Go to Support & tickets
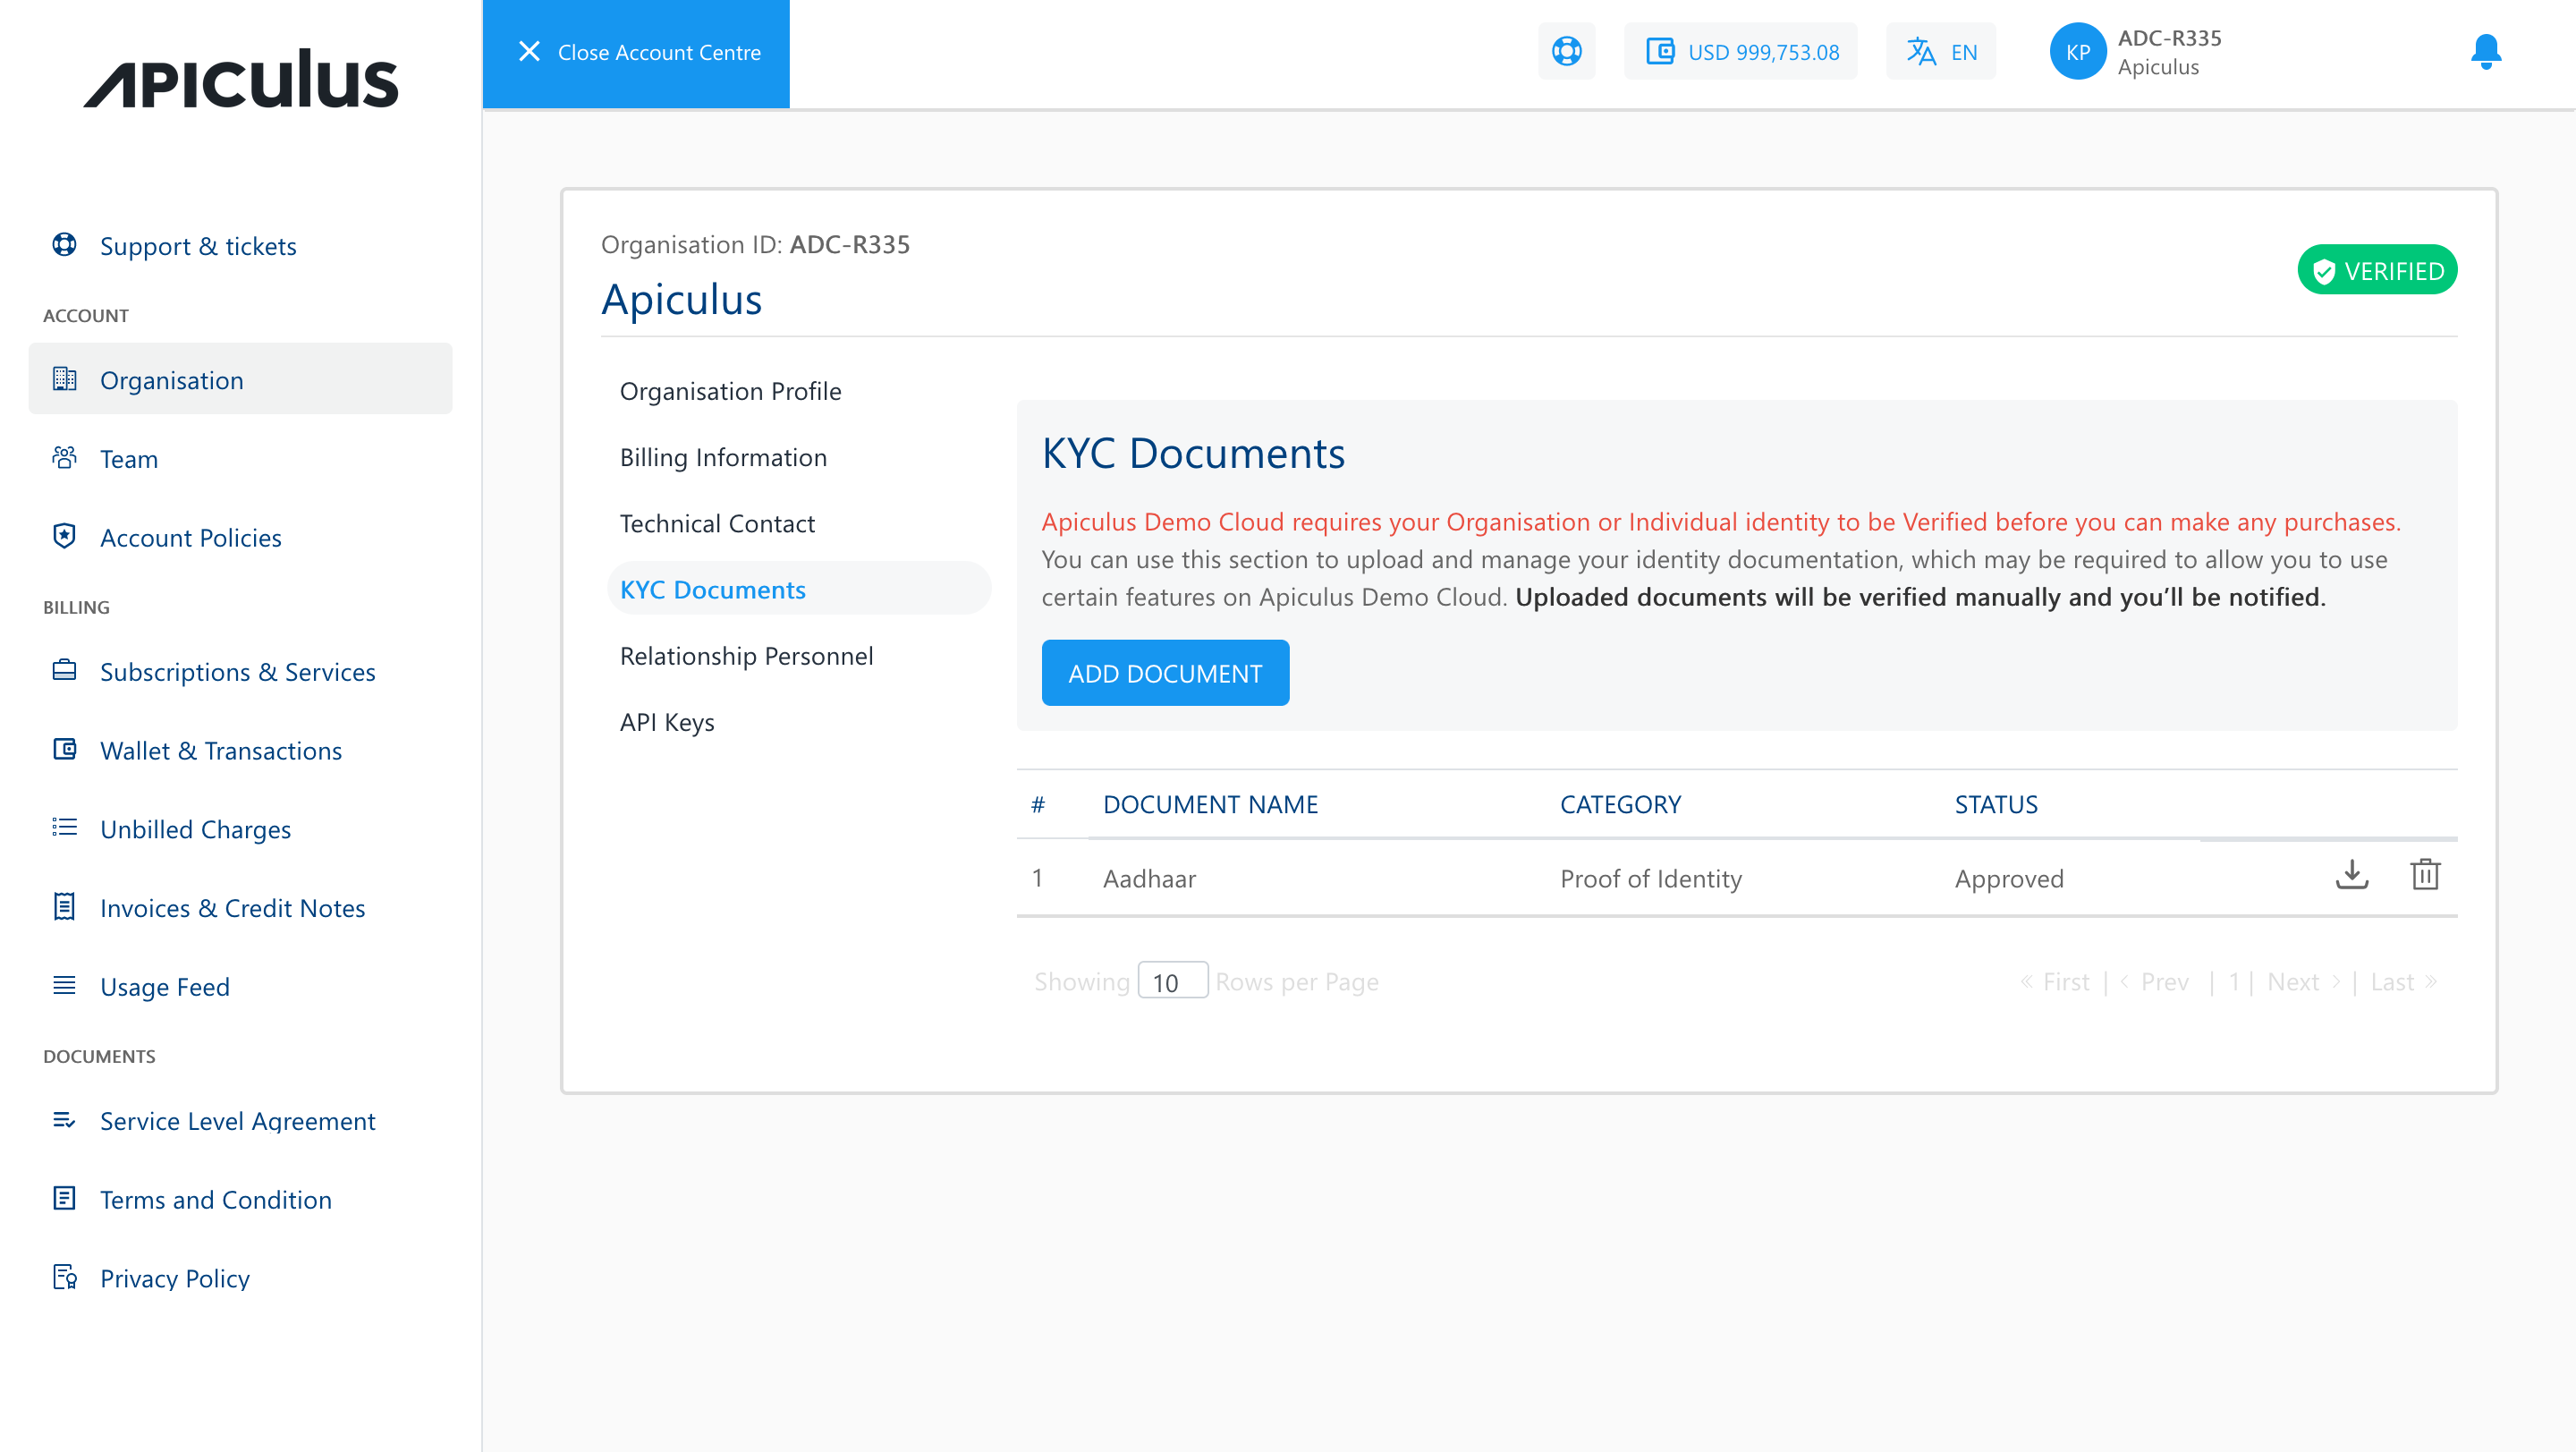This screenshot has height=1452, width=2576. click(198, 245)
